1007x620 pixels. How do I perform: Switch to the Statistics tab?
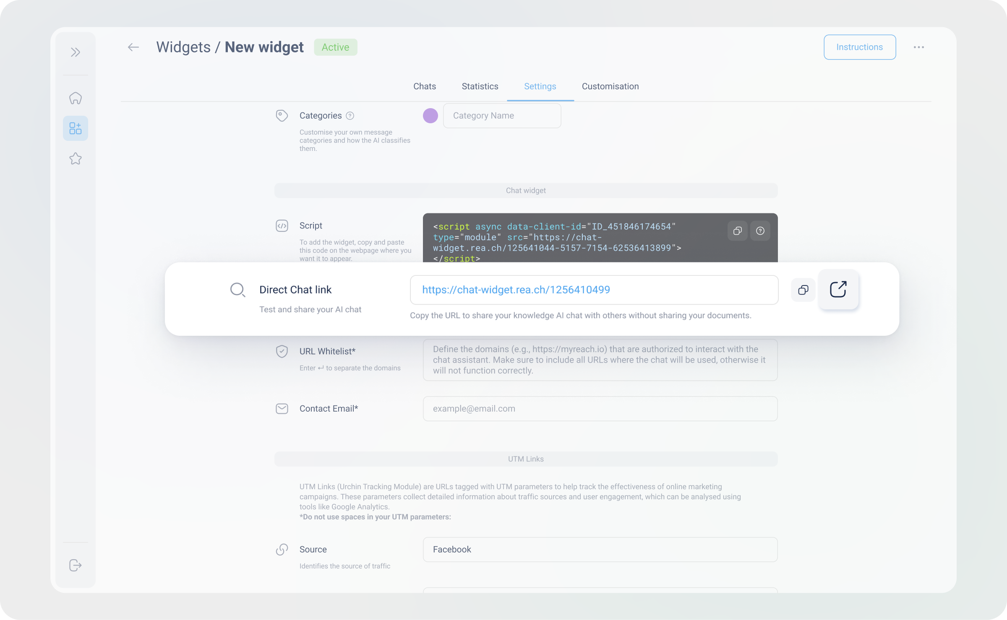[480, 86]
